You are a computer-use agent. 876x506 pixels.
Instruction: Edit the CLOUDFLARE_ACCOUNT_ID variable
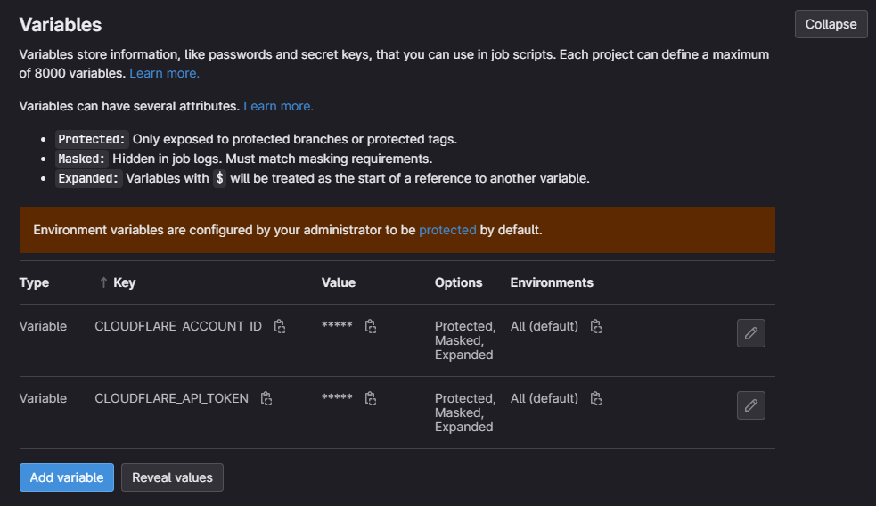[x=750, y=333]
